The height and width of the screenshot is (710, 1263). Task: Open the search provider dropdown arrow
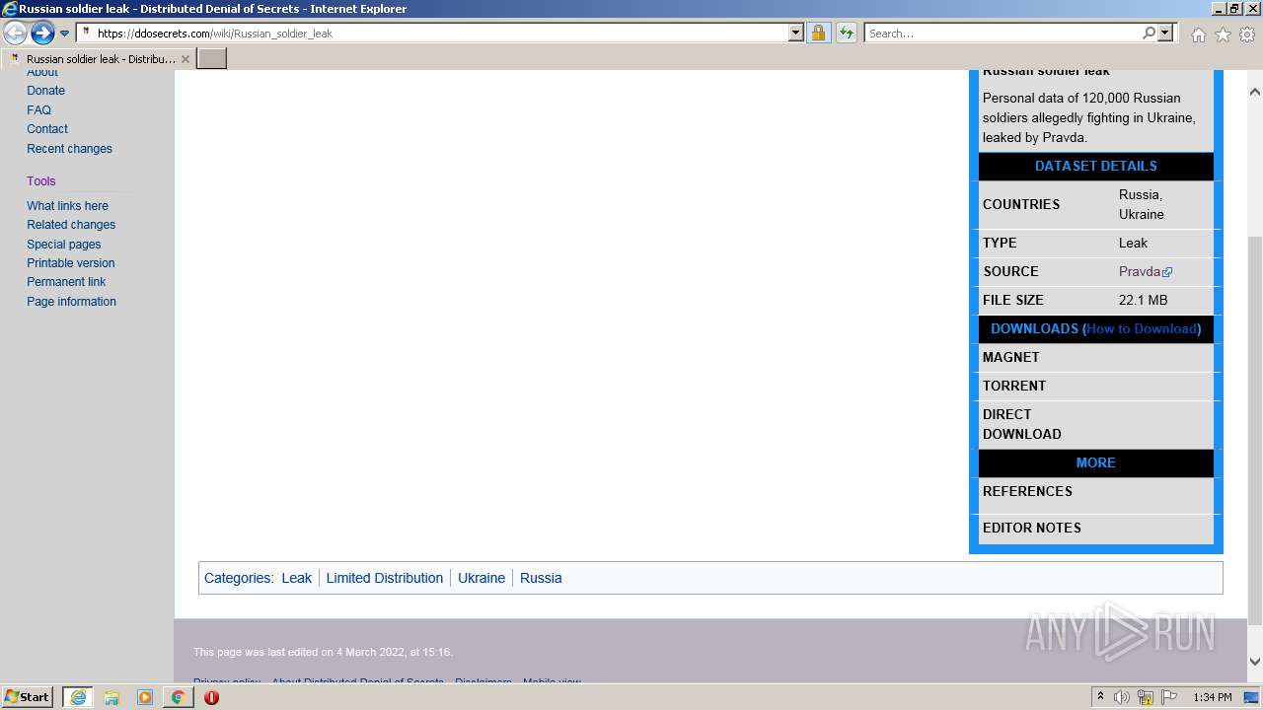pyautogui.click(x=1165, y=33)
